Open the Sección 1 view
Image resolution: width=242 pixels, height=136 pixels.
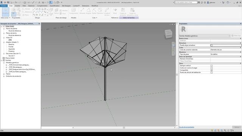pyautogui.click(x=12, y=56)
